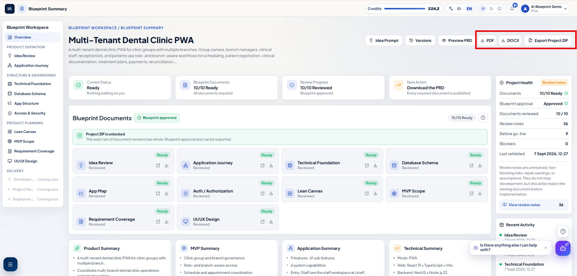Open the hamburger menu button at bottom left

tap(10, 264)
